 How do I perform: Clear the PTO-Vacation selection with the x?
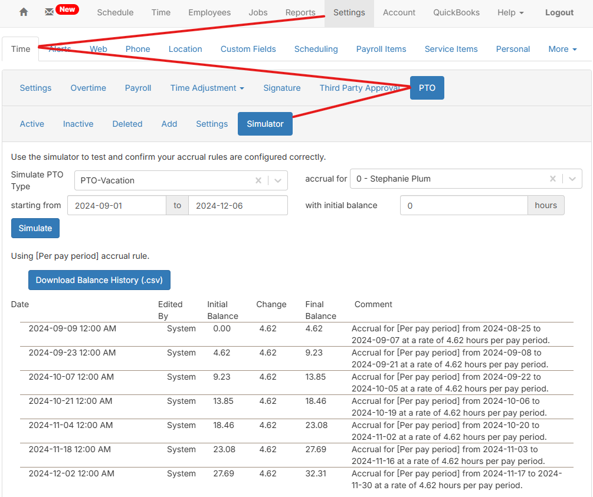(258, 180)
